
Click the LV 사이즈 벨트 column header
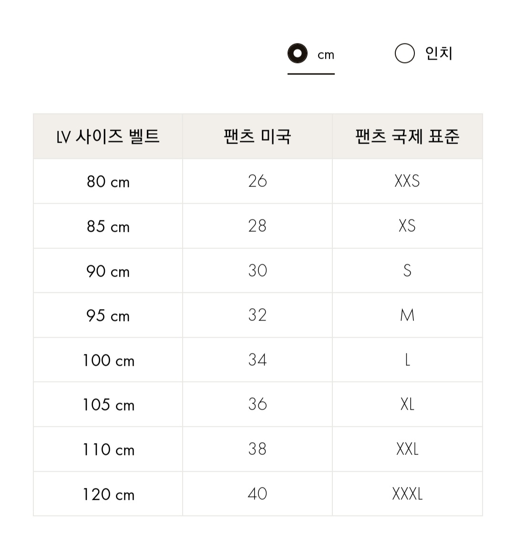point(108,136)
